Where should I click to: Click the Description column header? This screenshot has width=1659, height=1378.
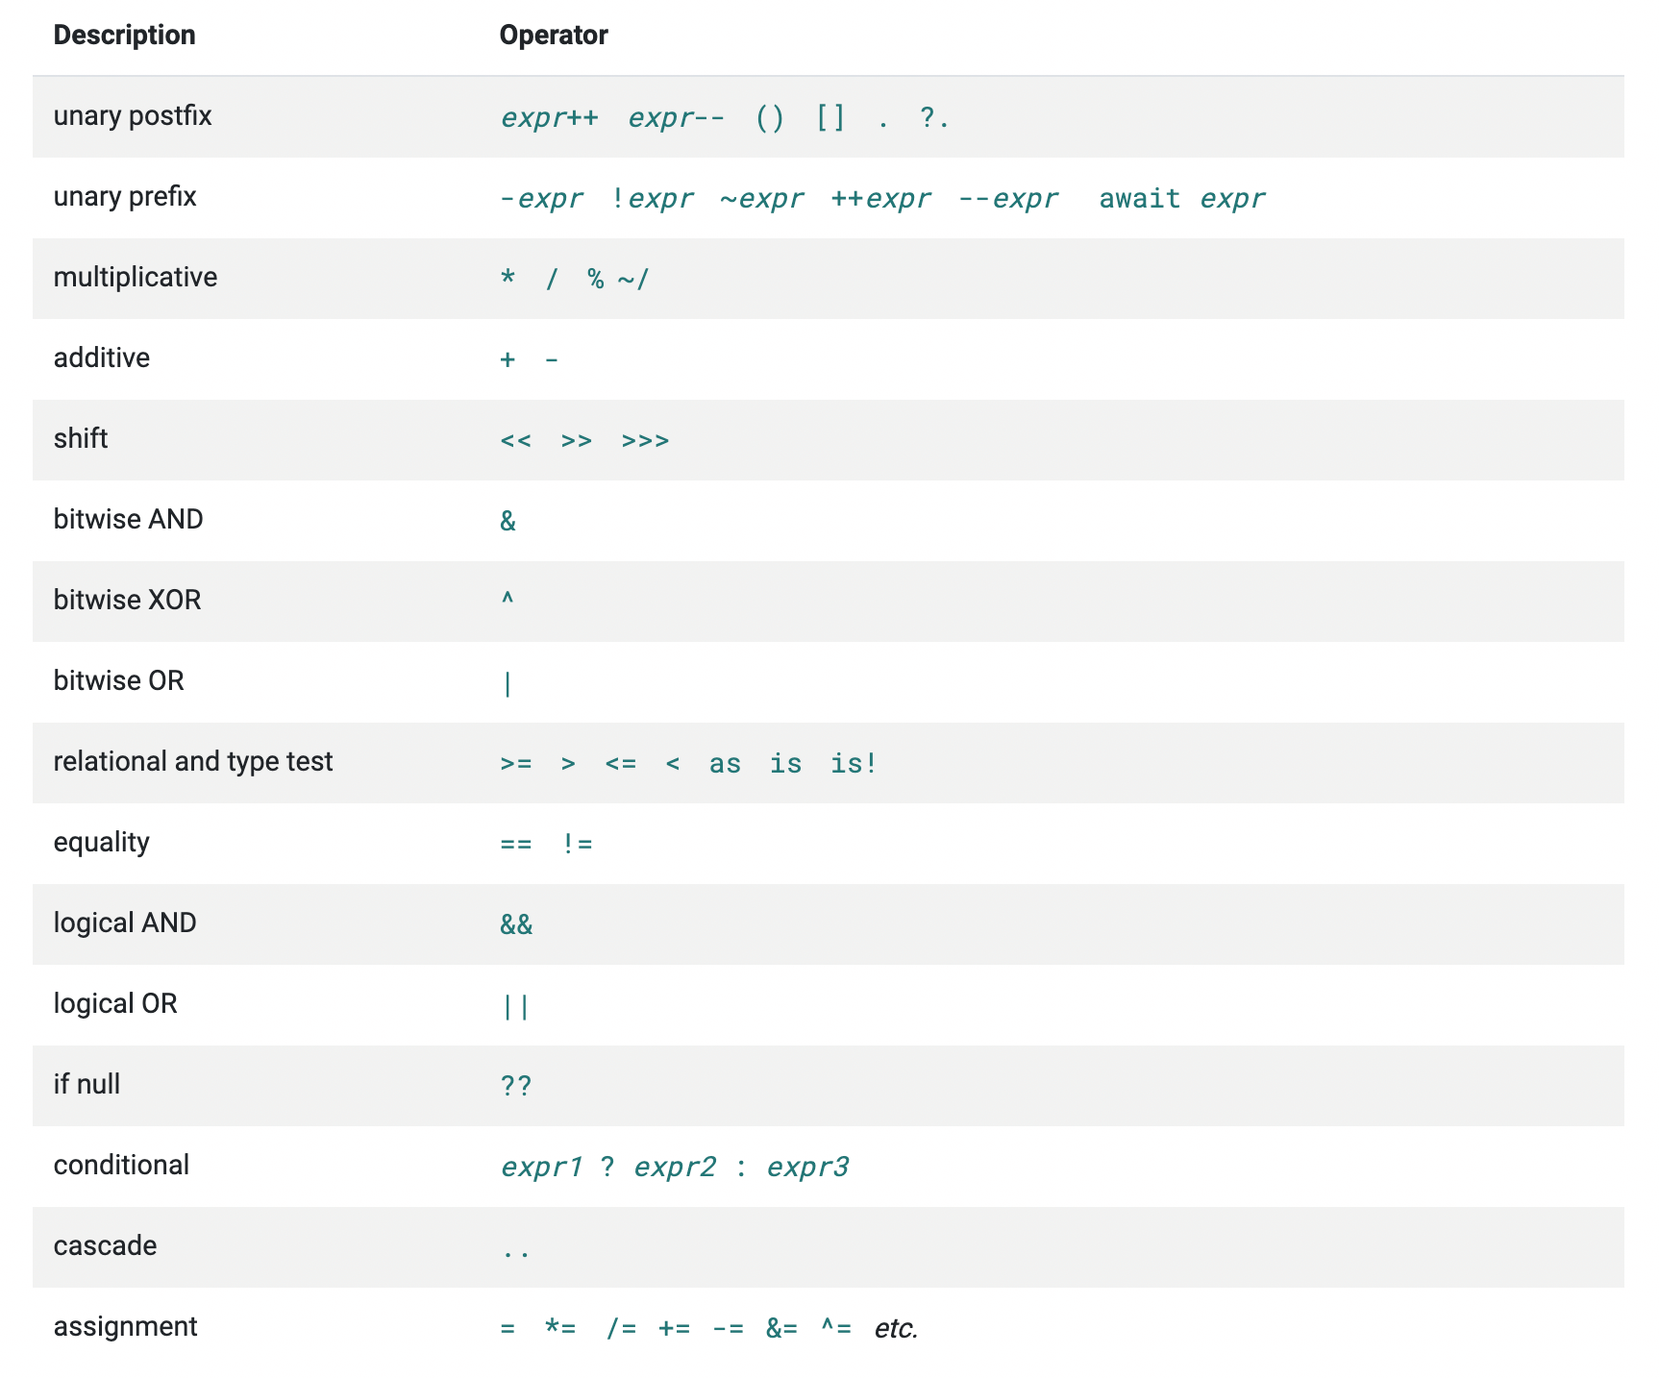click(x=124, y=36)
